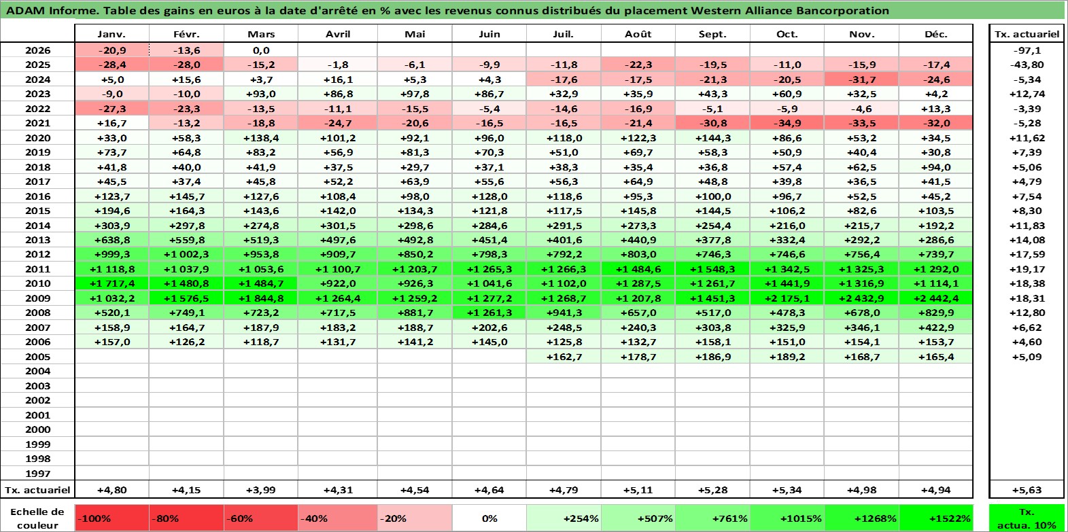Click the +5,34 Tx. actuariel for Oct.

[787, 490]
